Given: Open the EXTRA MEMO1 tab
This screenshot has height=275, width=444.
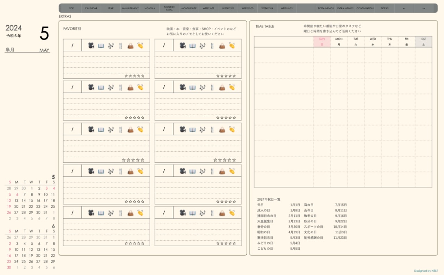Looking at the screenshot, I should (x=325, y=8).
